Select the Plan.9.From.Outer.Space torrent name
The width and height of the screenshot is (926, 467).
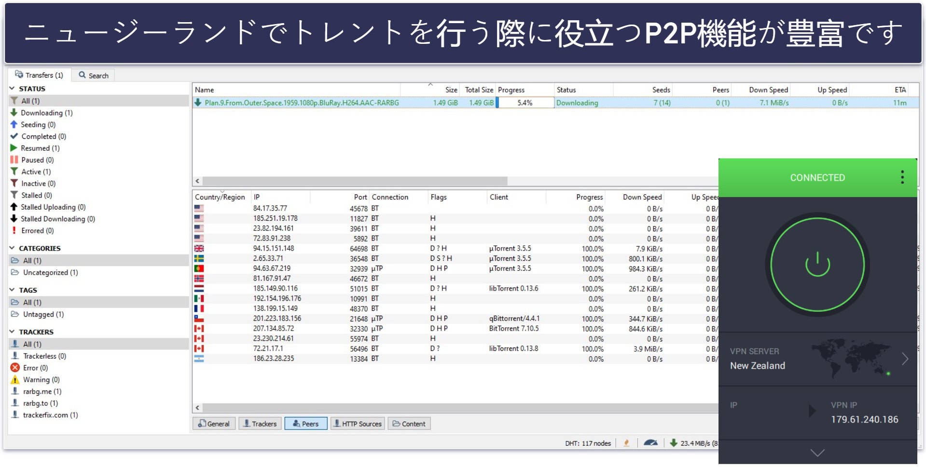click(302, 103)
